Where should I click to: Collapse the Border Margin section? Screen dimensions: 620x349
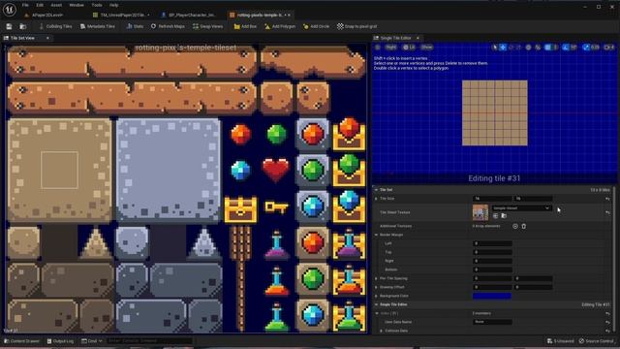(376, 235)
